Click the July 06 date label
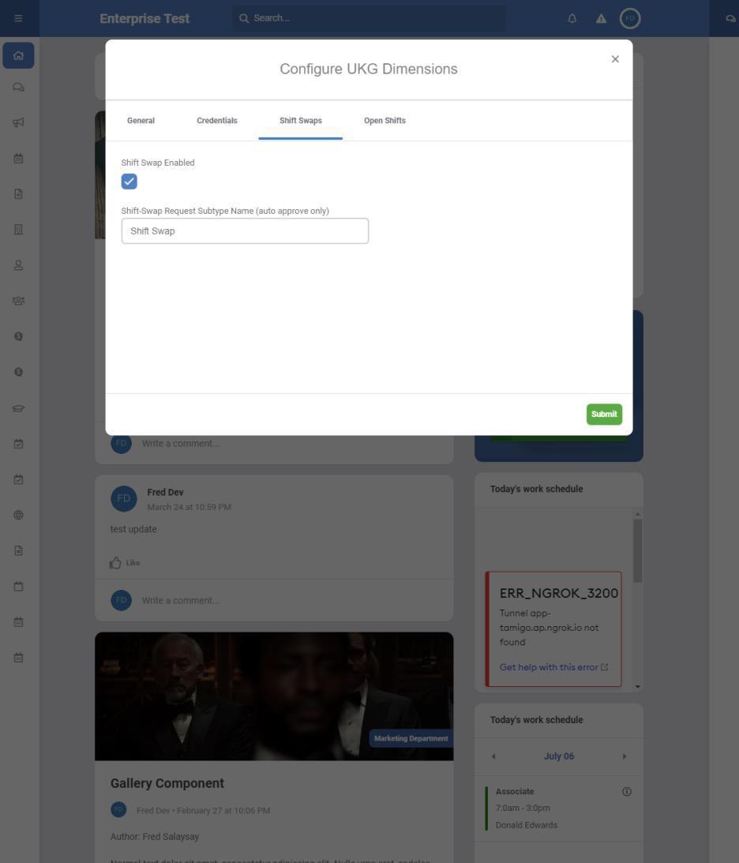This screenshot has height=863, width=739. [558, 756]
